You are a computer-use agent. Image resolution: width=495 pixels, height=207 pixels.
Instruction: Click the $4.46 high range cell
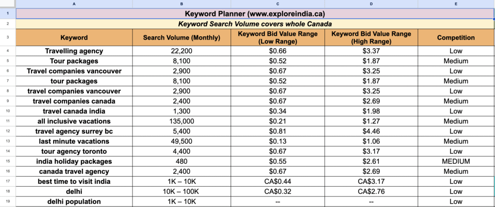pyautogui.click(x=371, y=131)
